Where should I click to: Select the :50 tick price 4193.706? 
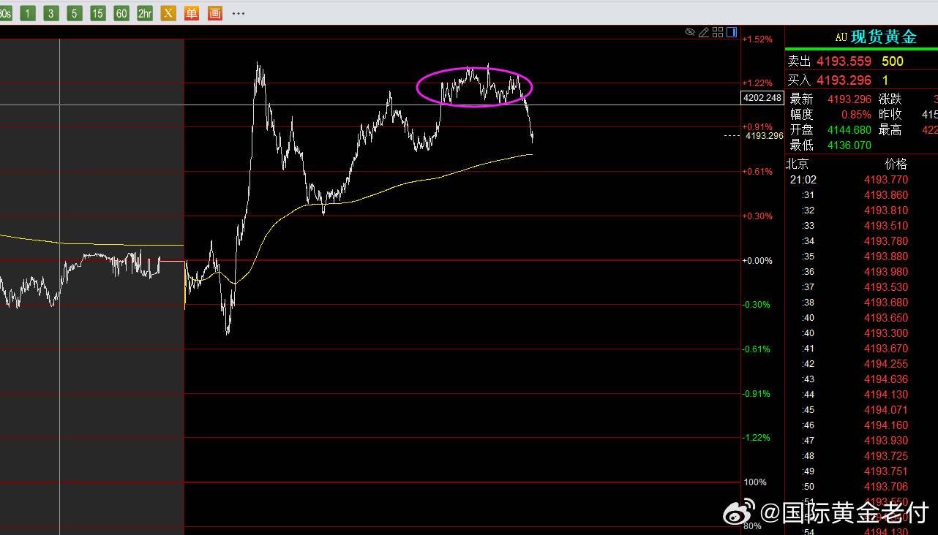(x=886, y=487)
